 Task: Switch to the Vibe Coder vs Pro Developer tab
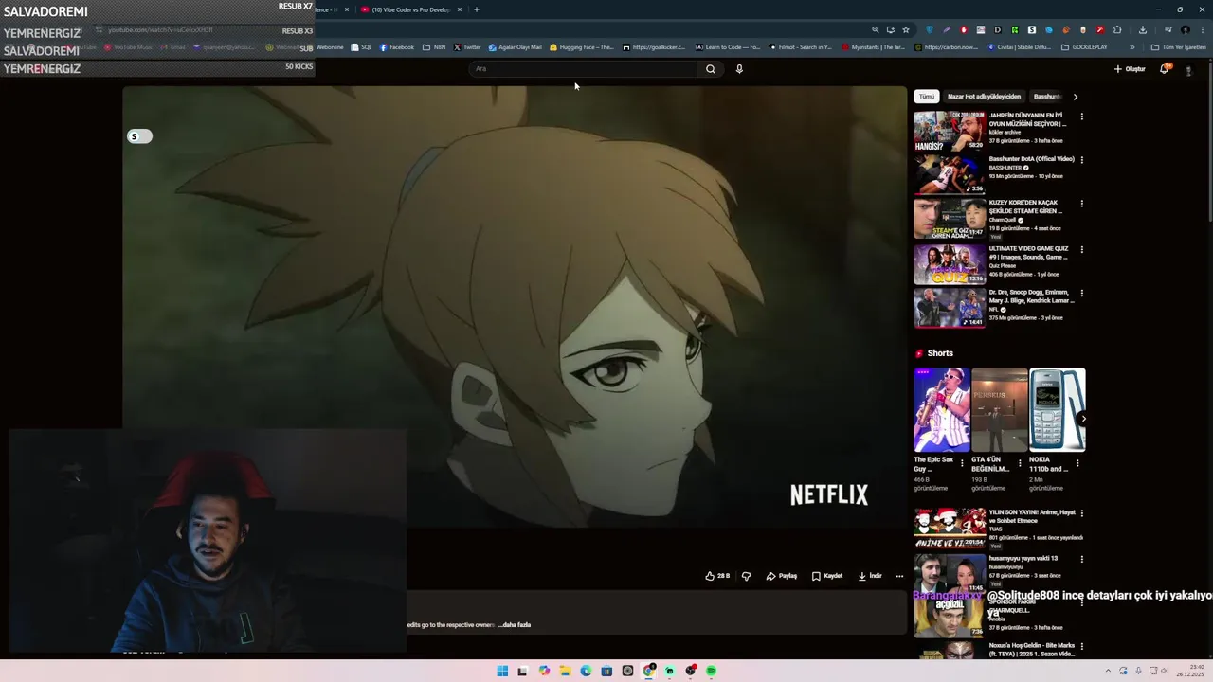click(411, 9)
